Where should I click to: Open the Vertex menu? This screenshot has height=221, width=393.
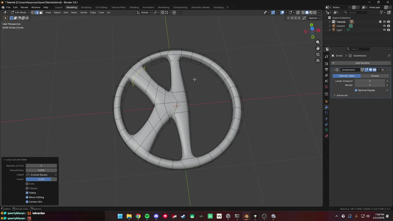point(84,13)
